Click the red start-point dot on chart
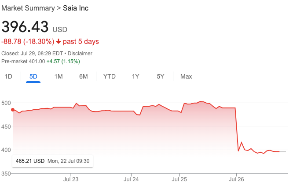Viewport: 293px width, 187px height. click(13, 110)
